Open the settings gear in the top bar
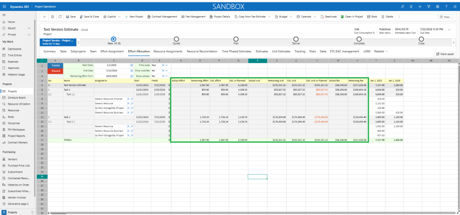460x215 pixels. tap(437, 6)
